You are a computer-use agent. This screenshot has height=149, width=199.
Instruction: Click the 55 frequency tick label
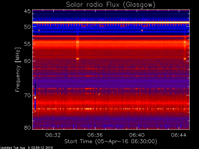pos(27,44)
